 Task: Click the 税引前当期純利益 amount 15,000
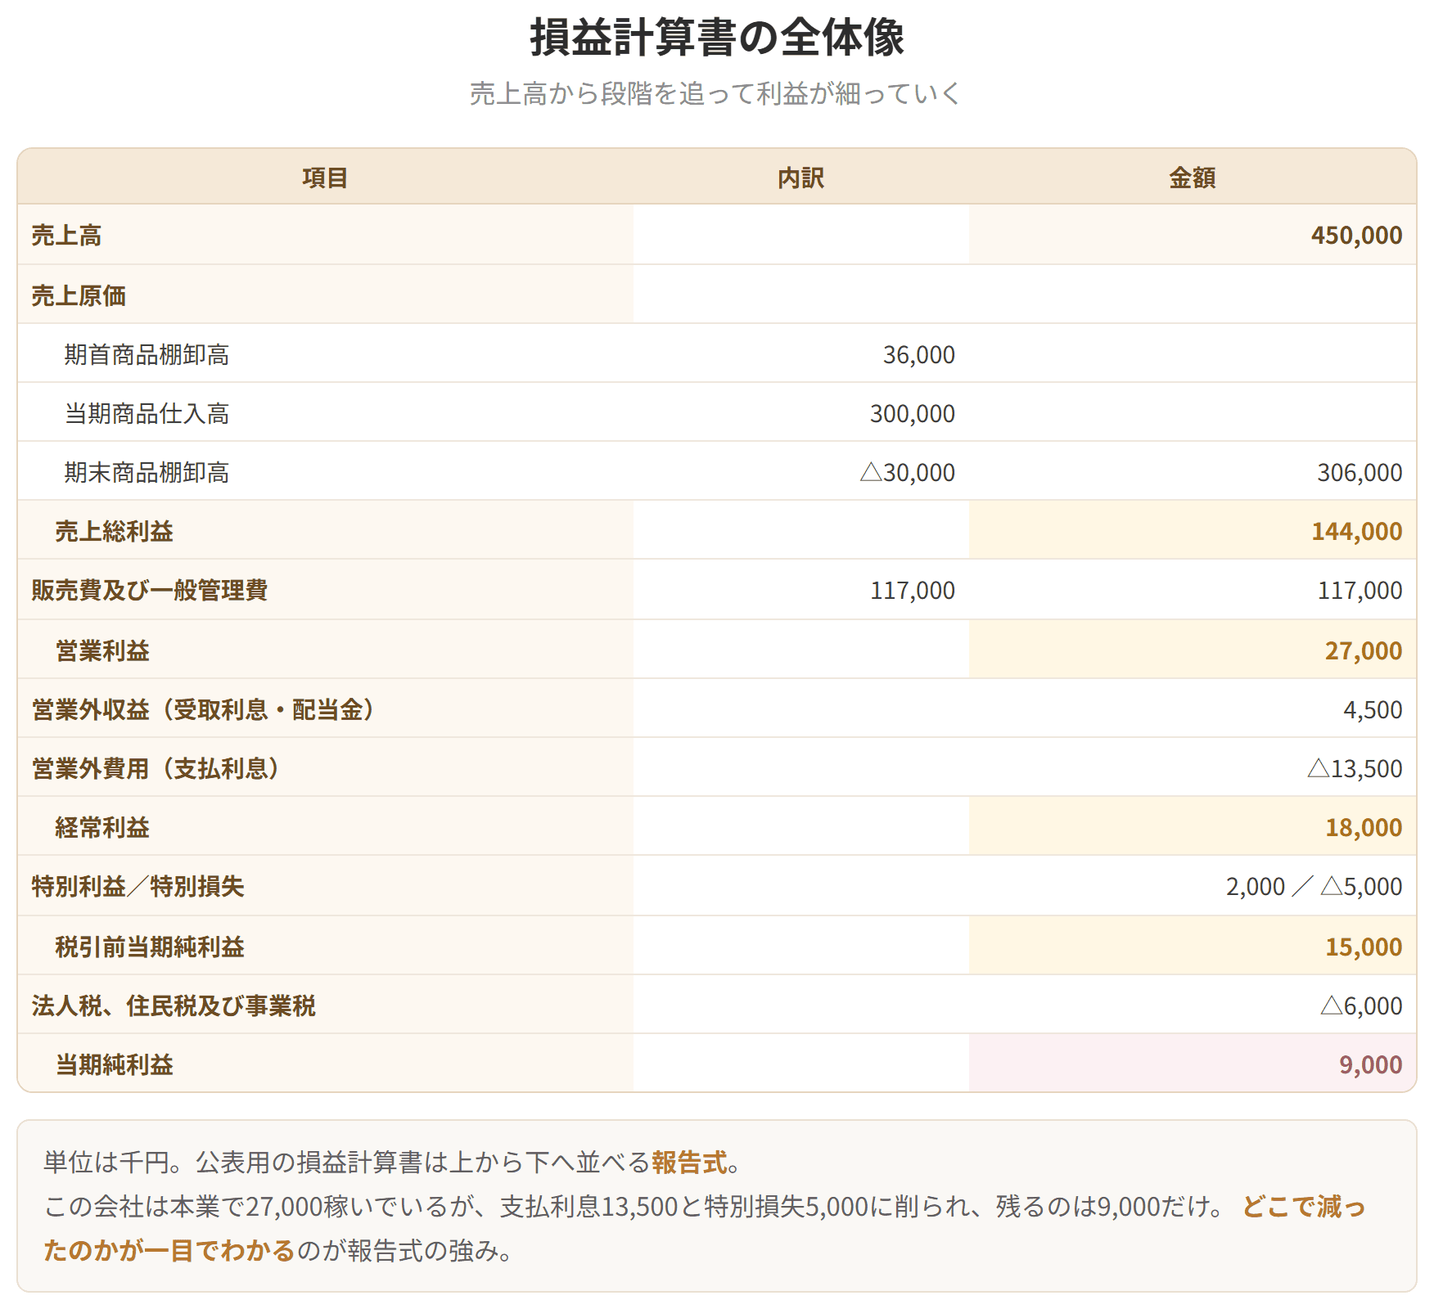tap(1364, 947)
